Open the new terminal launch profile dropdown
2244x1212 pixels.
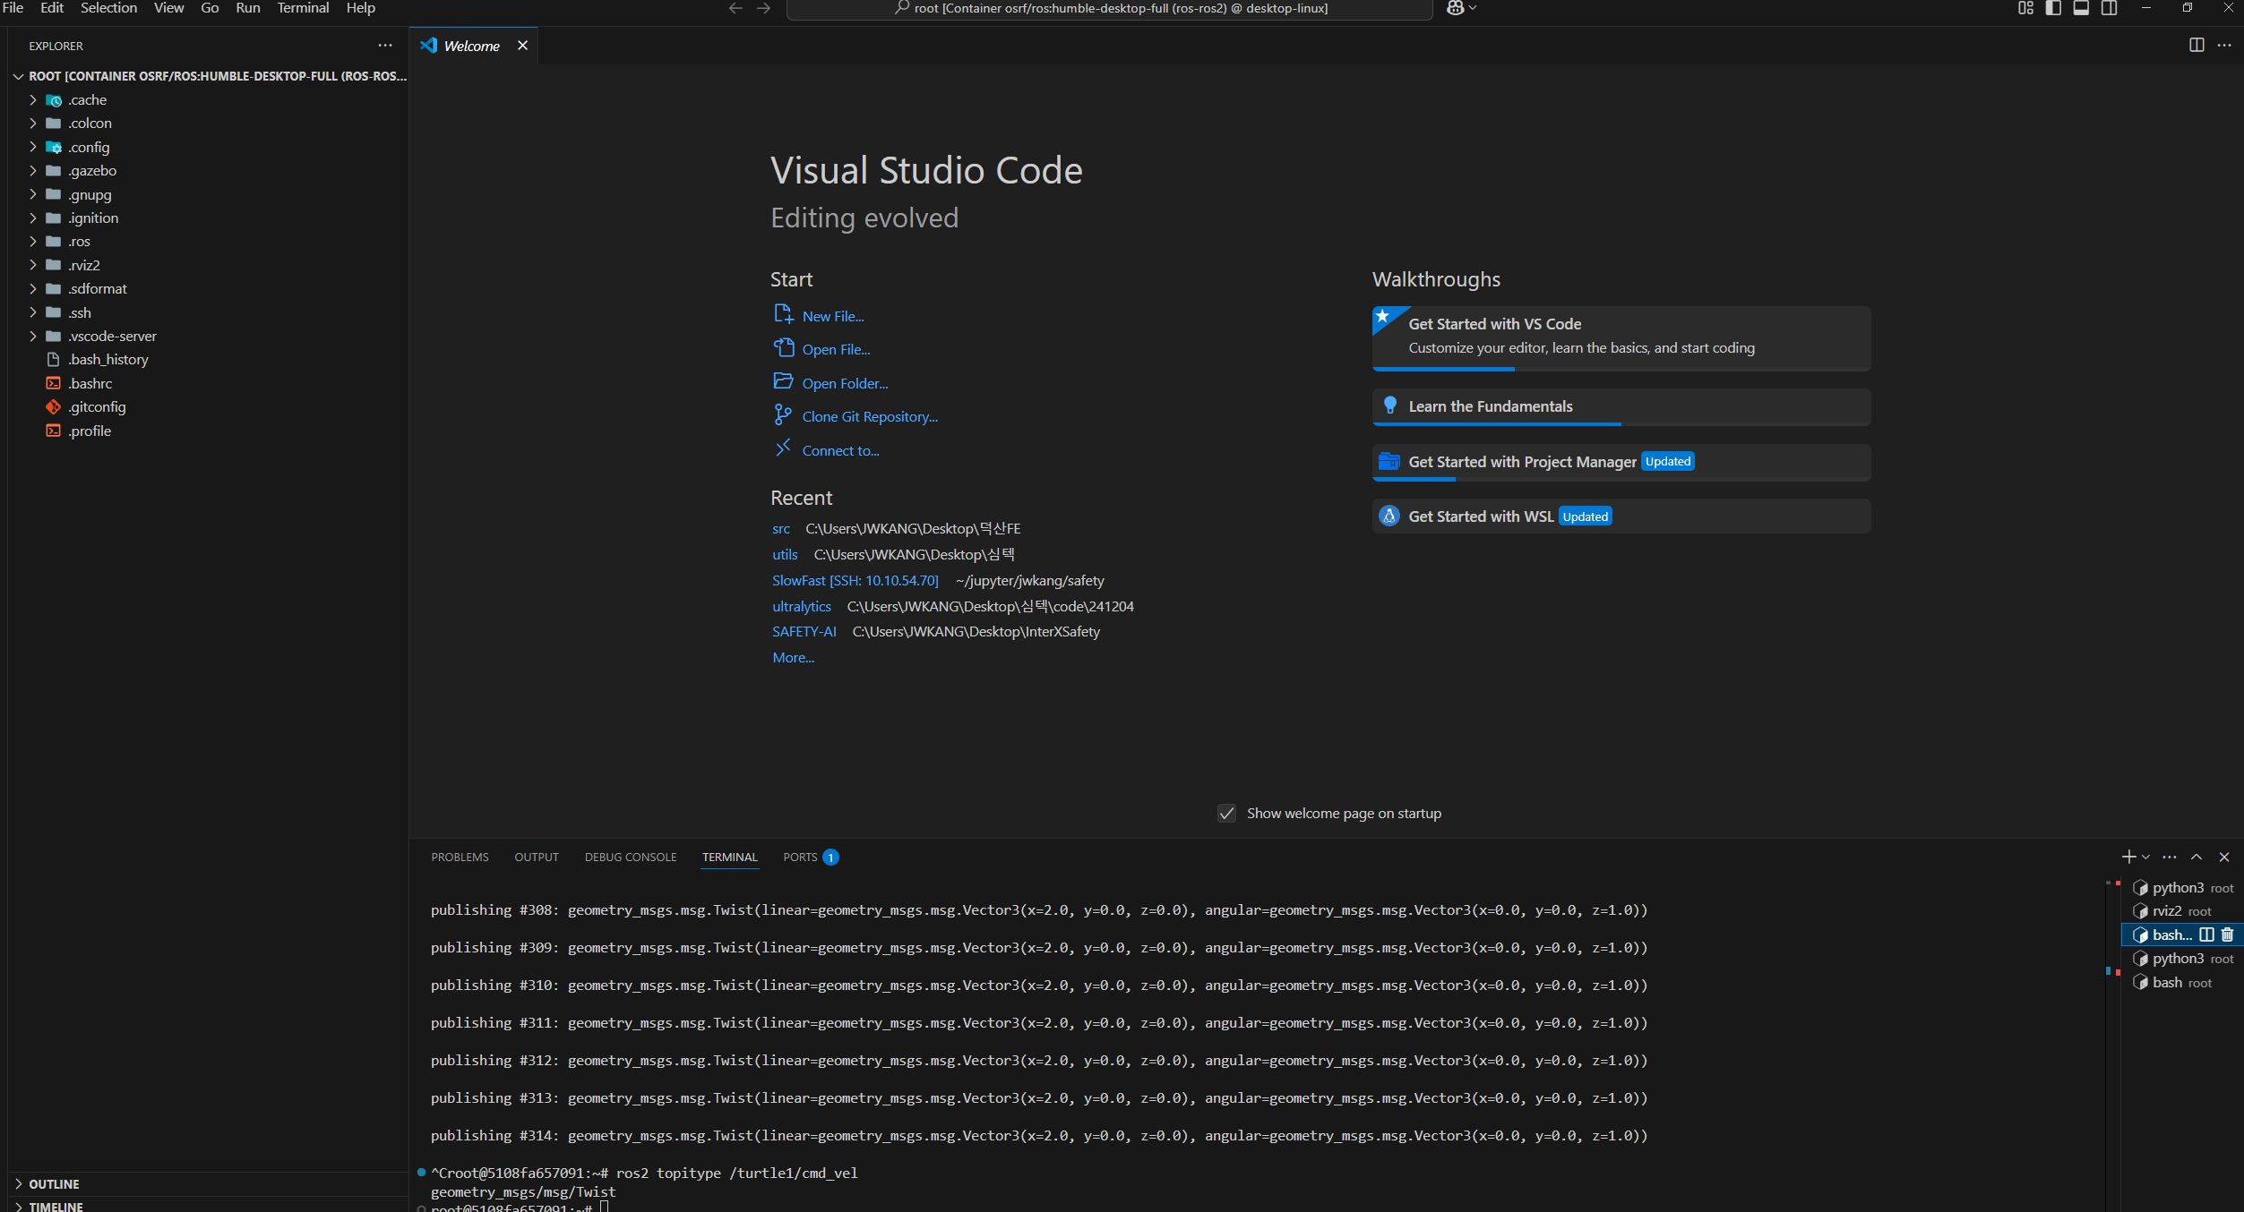2145,858
